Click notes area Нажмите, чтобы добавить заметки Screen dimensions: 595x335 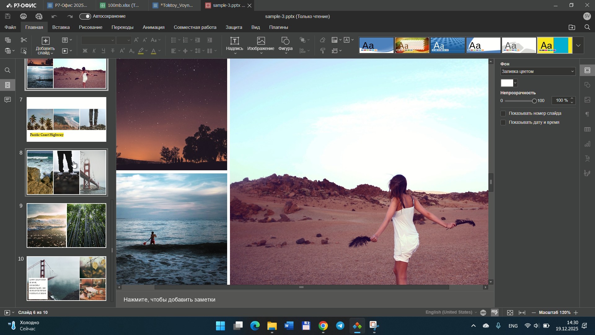(x=170, y=300)
